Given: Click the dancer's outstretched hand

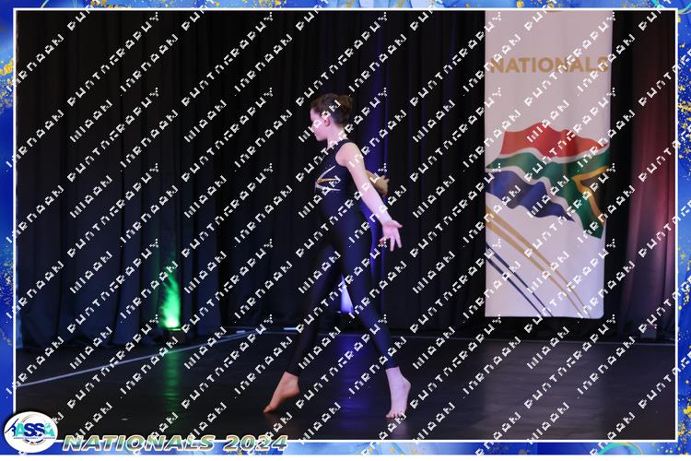Looking at the screenshot, I should 392,233.
